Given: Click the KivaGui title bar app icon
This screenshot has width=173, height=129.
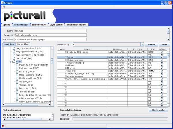Looking at the screenshot, I should tap(2, 3).
